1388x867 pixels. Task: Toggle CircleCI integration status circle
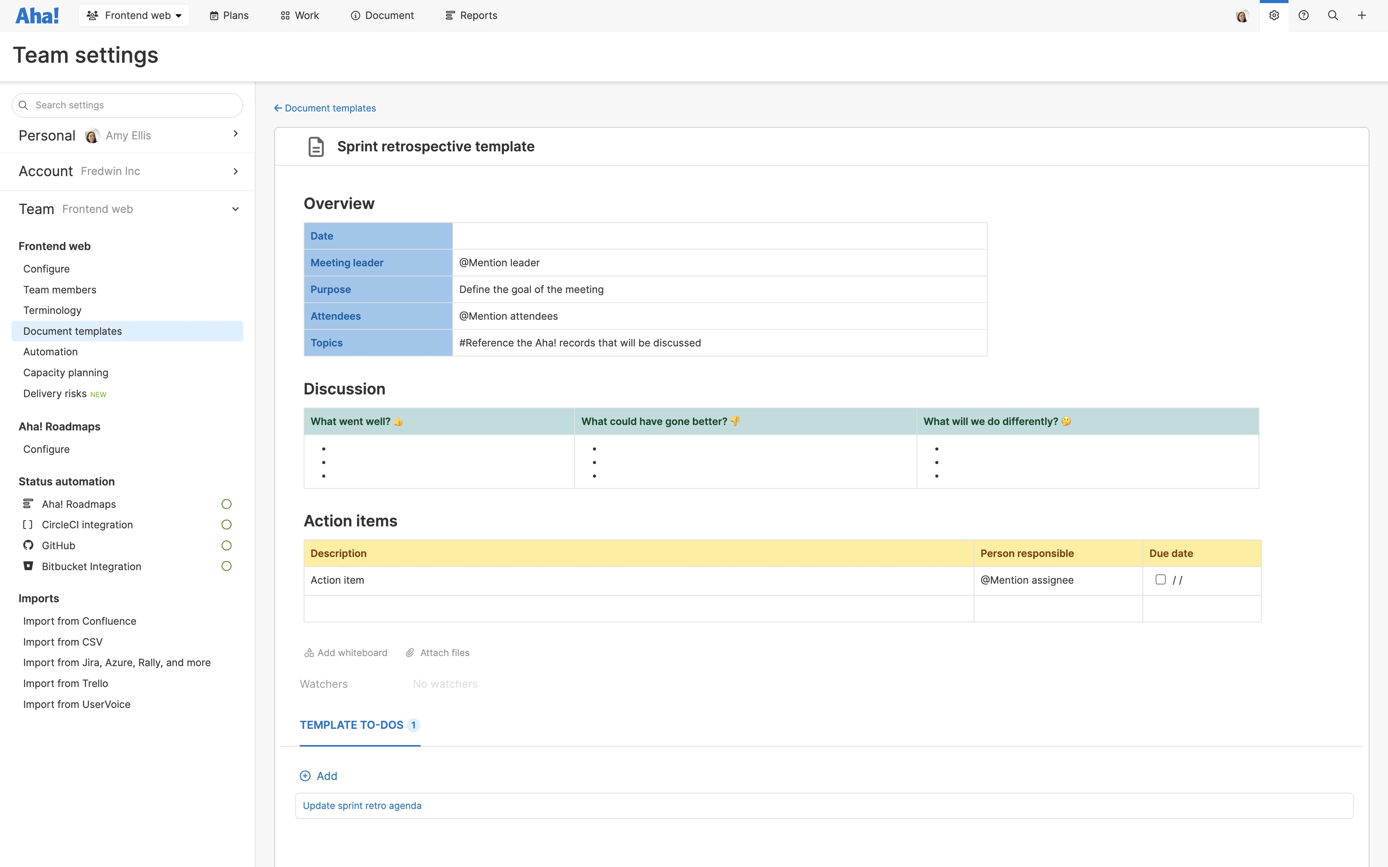227,525
